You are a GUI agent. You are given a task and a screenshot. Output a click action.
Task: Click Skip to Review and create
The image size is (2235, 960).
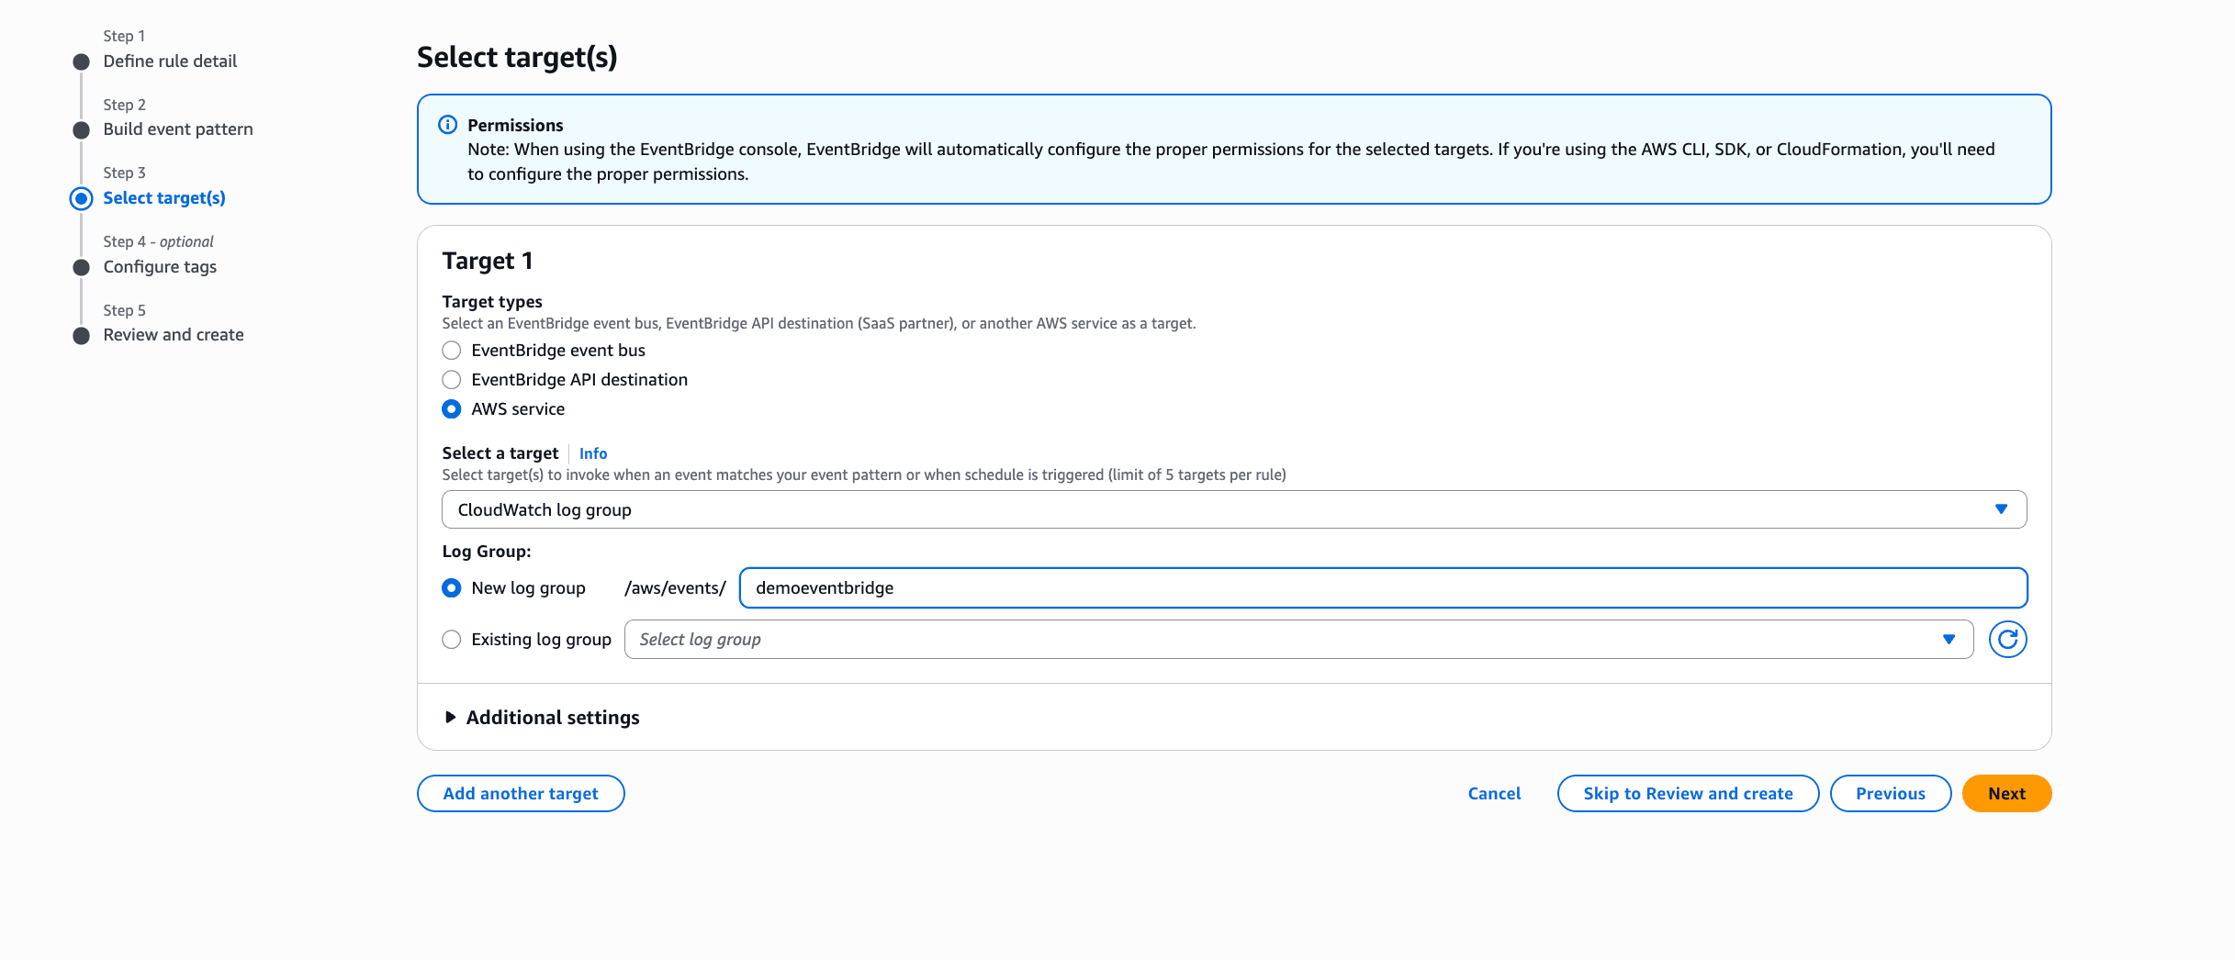coord(1687,793)
